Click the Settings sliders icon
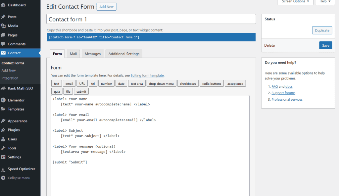 tap(3, 157)
